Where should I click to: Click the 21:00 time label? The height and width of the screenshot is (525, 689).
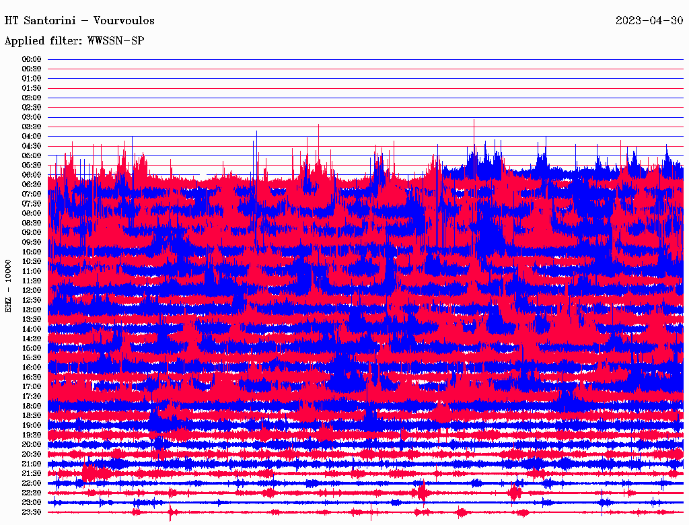[x=32, y=464]
